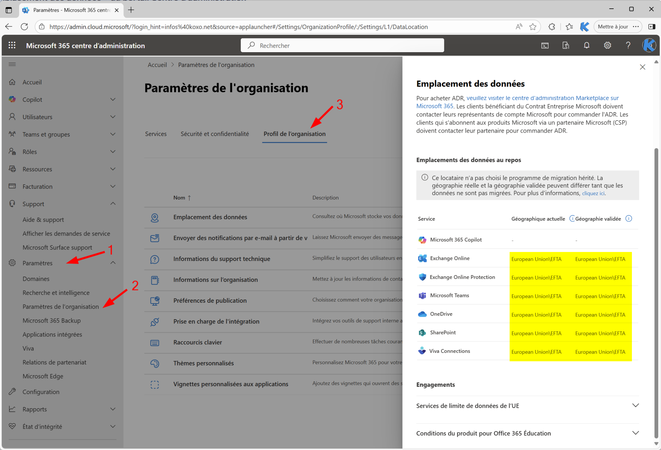Viewport: 661px width, 450px height.
Task: Expand Conditions du produit Office 365 Éducation
Action: point(635,433)
